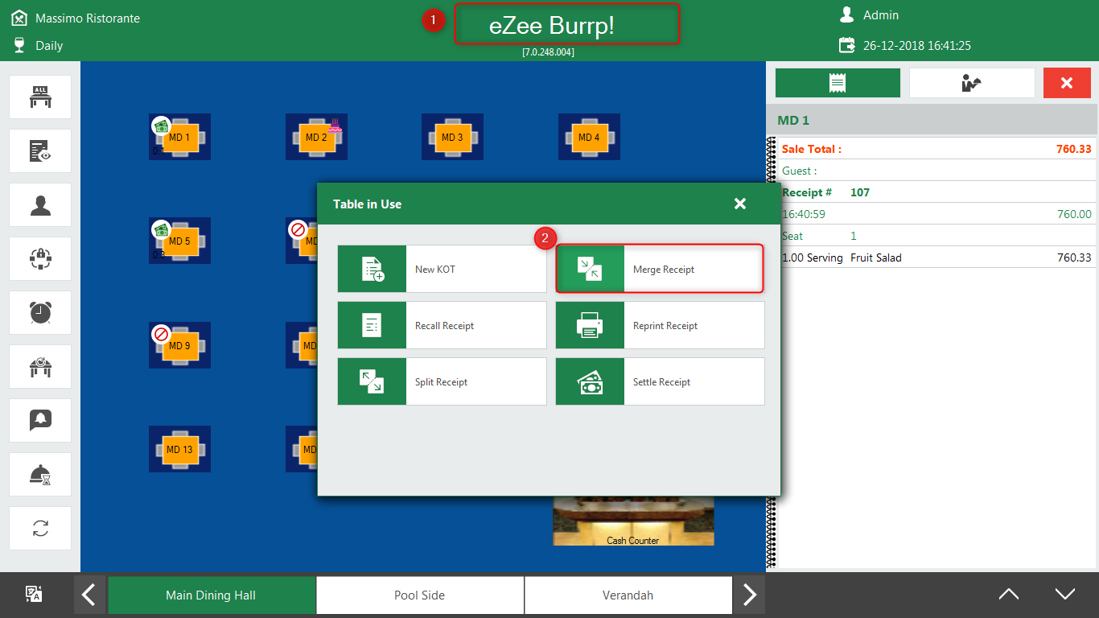Choose Settle Receipt option

click(660, 381)
